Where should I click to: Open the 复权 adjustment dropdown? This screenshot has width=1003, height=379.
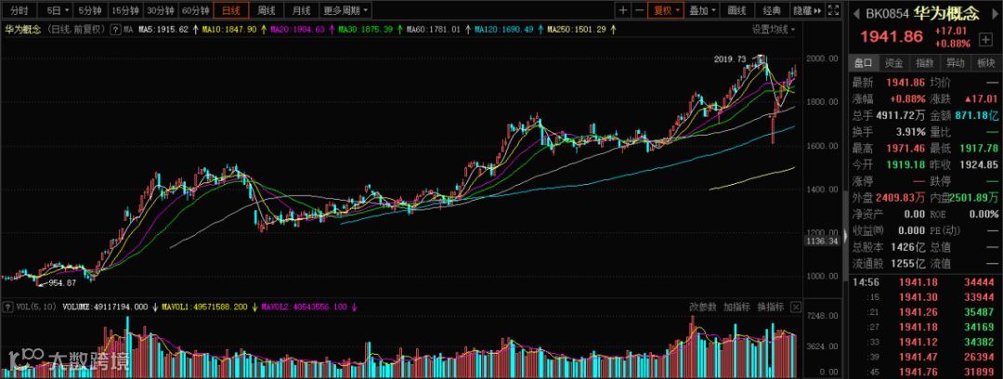(x=666, y=10)
